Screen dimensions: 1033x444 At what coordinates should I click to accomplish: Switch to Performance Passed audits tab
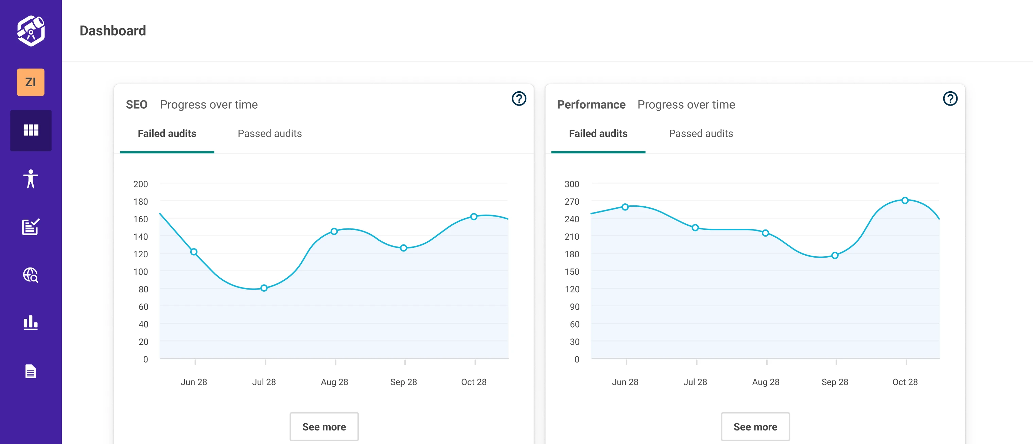(701, 133)
